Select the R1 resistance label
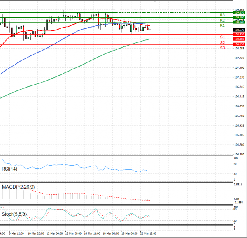 point(222,25)
